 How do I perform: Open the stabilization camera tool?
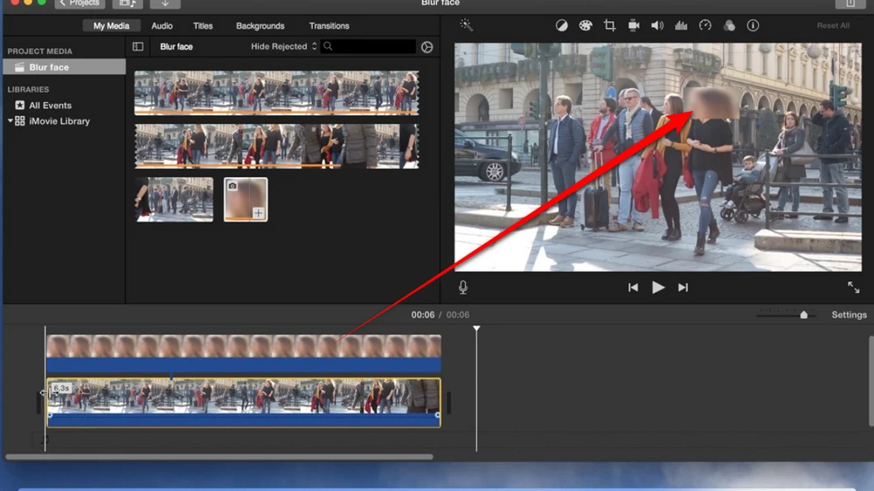pos(634,25)
